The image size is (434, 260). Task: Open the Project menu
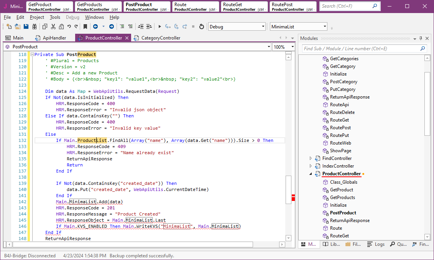tap(37, 17)
